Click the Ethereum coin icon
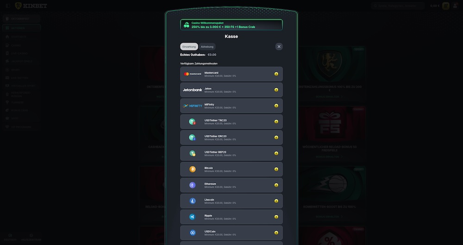Viewport: 463px width, 245px height. (192, 185)
